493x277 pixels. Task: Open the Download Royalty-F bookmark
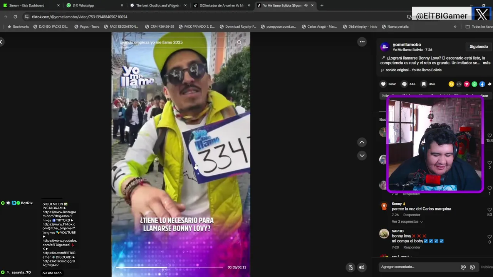(238, 27)
